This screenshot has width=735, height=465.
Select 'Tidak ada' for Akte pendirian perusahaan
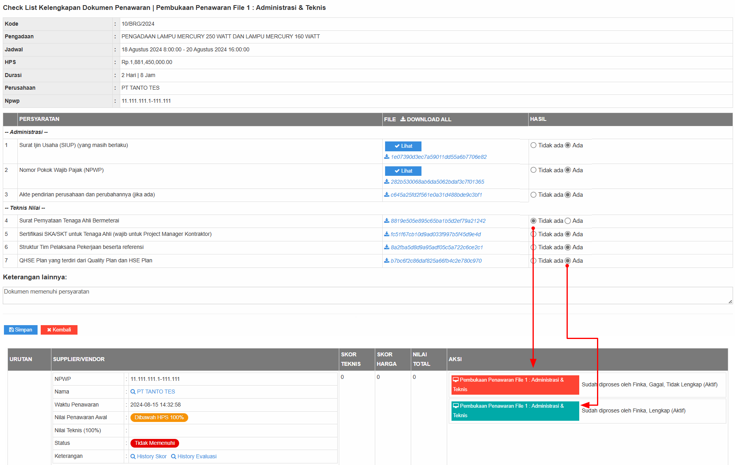tap(533, 195)
